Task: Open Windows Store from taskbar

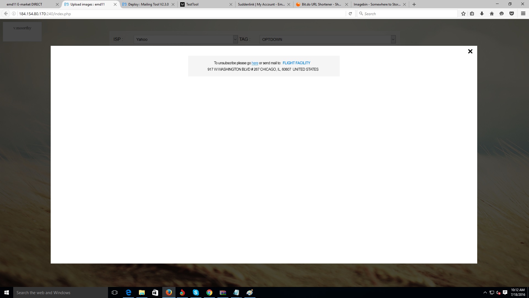Action: pos(155,292)
